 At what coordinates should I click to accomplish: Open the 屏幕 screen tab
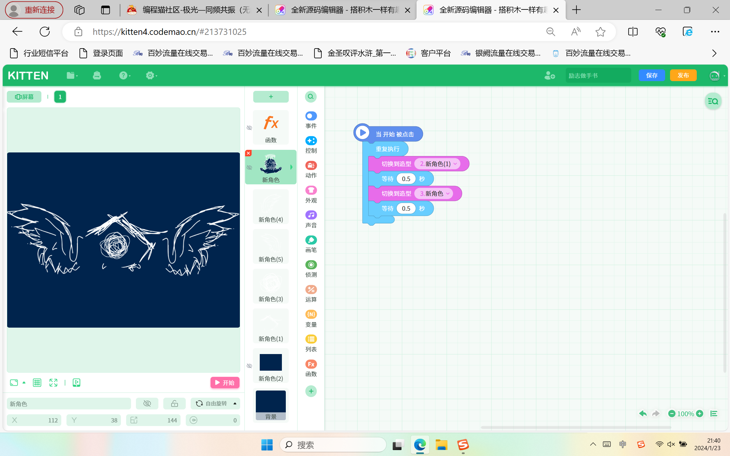(24, 97)
